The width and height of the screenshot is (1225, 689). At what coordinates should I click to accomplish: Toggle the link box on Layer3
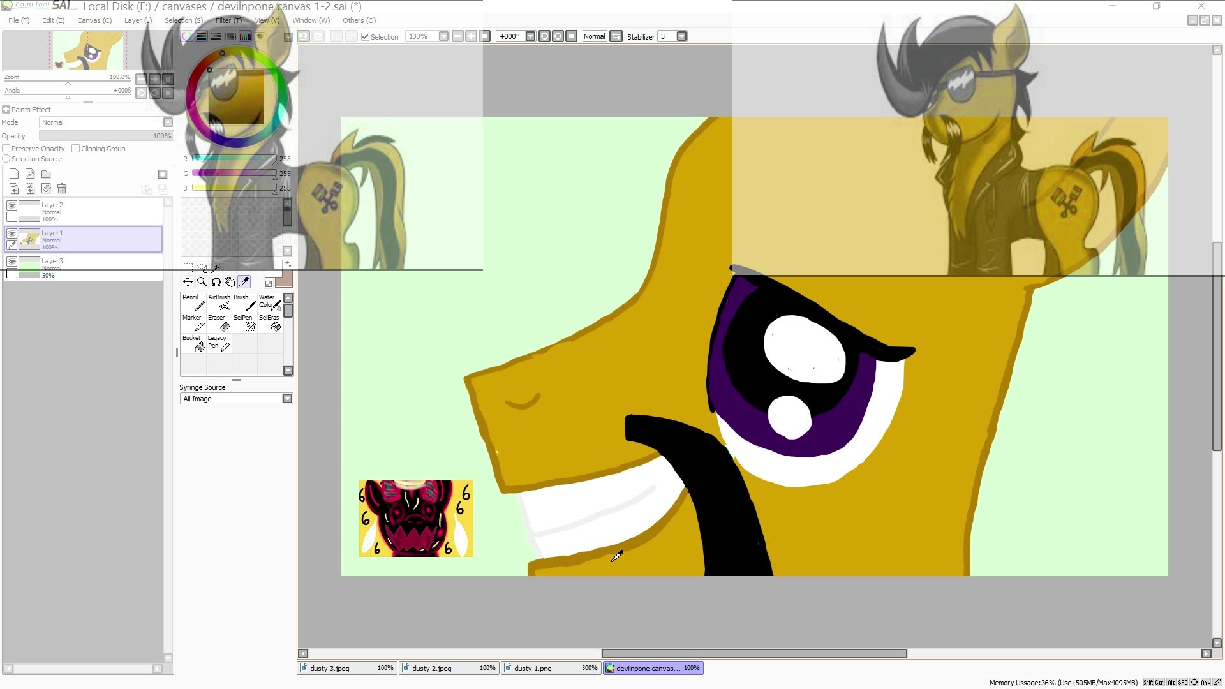(11, 273)
